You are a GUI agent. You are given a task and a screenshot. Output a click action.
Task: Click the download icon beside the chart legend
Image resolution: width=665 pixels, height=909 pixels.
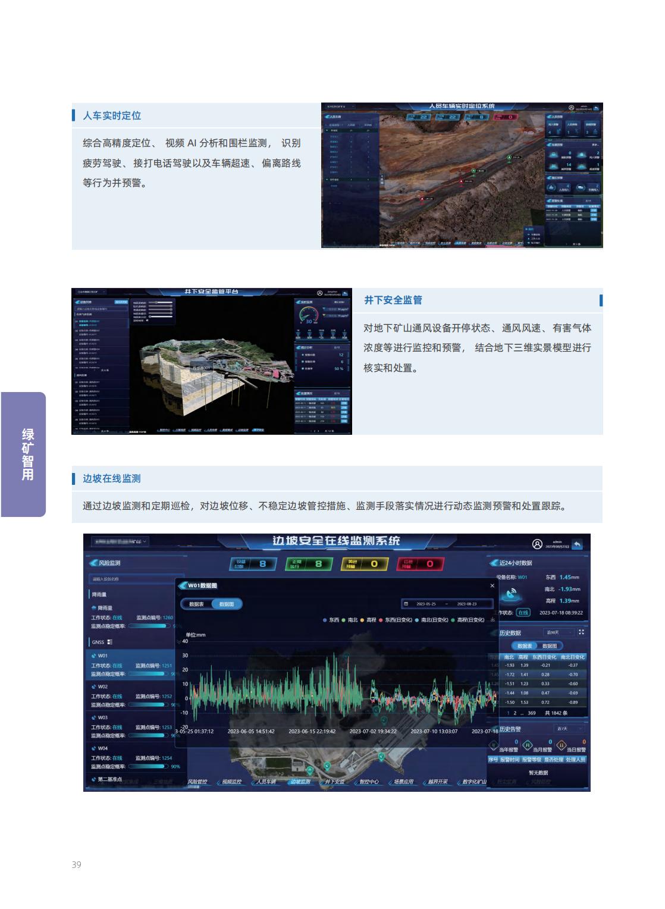coord(493,619)
